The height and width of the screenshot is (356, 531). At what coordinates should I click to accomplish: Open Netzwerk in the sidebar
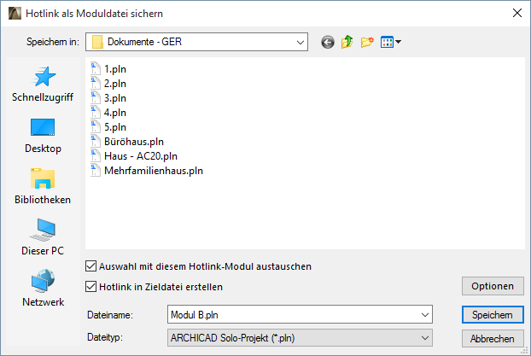click(43, 288)
